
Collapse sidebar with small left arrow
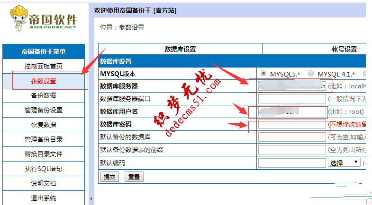click(91, 199)
